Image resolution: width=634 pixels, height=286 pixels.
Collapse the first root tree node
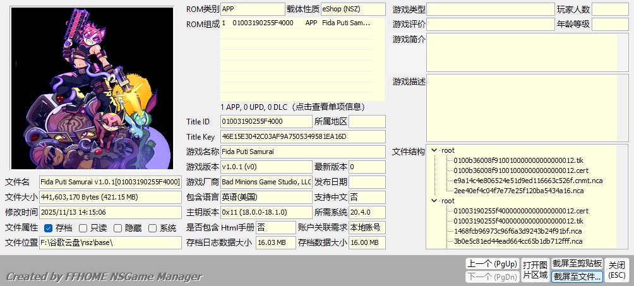point(434,150)
